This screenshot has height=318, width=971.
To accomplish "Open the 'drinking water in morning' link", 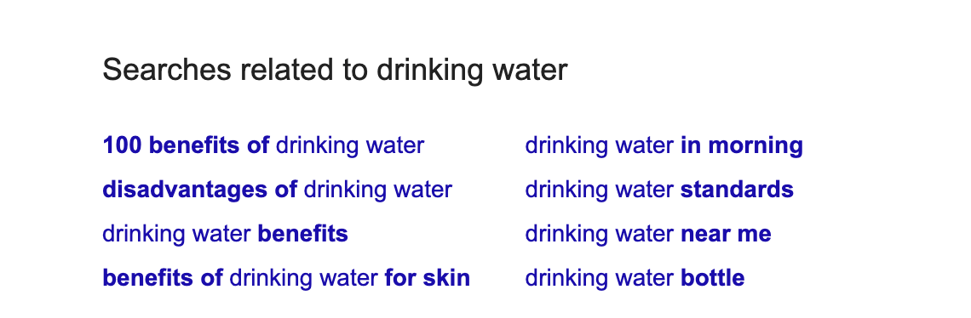I will (664, 145).
